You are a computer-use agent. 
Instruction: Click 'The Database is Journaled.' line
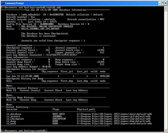(x=39, y=36)
